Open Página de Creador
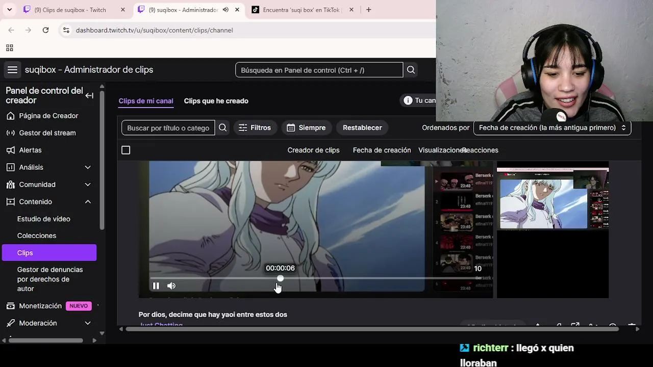 click(48, 116)
